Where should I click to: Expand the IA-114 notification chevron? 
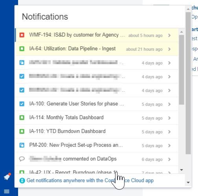tap(169, 118)
